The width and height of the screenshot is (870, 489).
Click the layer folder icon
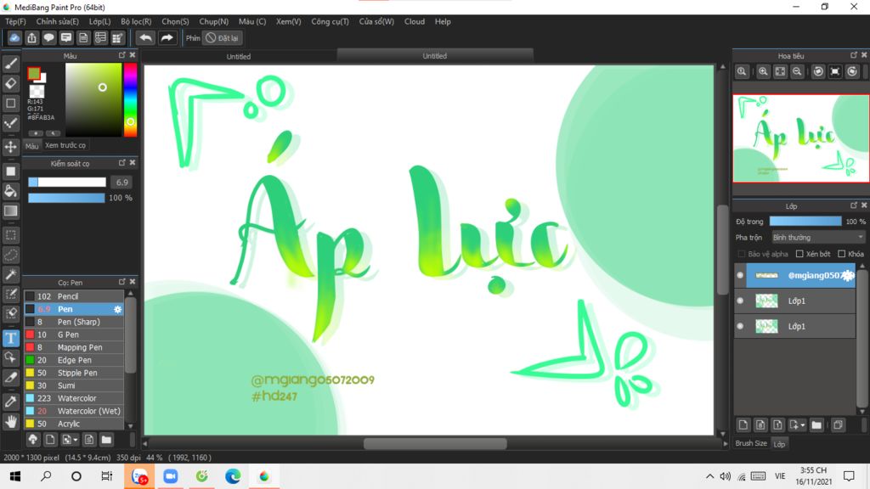click(816, 424)
